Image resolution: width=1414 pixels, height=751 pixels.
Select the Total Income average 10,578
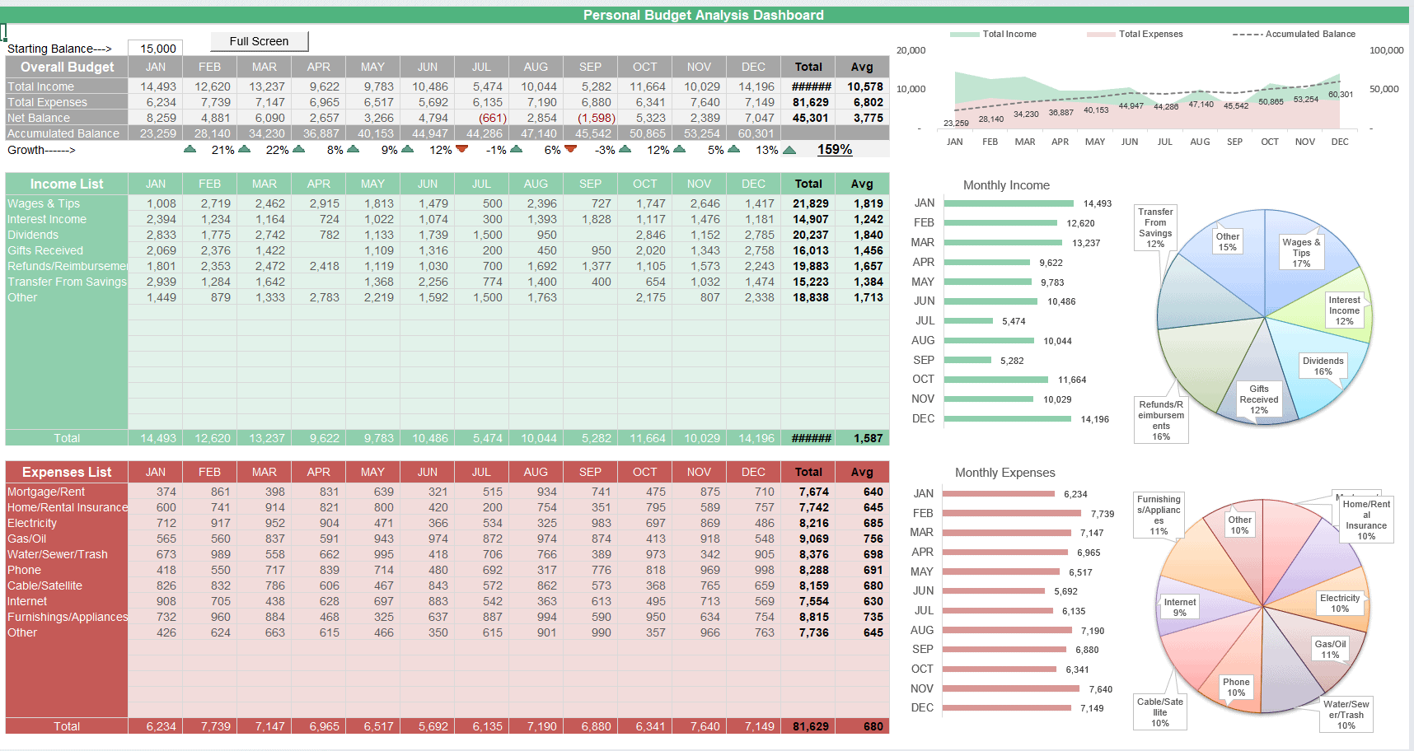[863, 86]
